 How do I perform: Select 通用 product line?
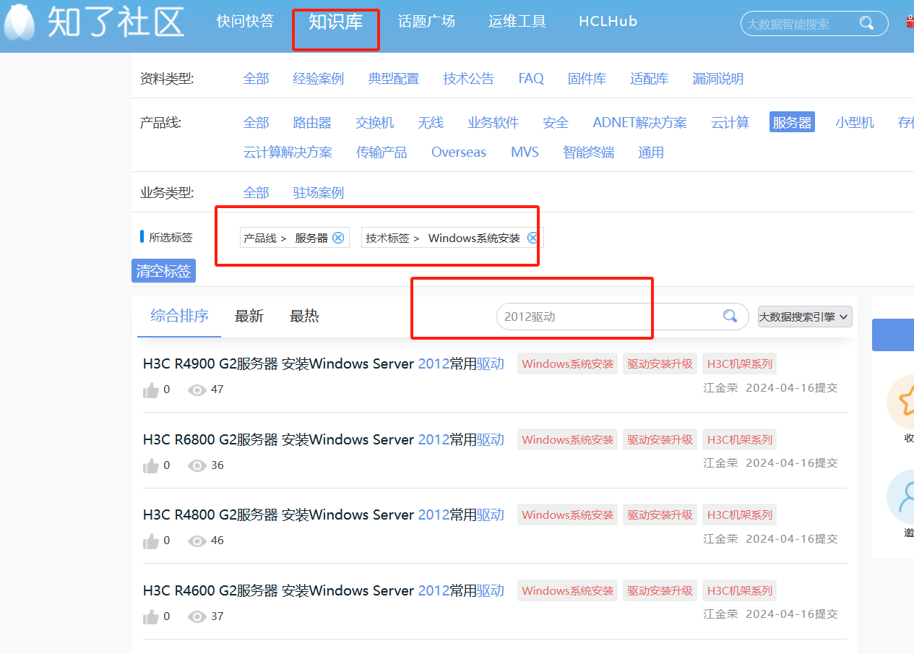click(651, 152)
